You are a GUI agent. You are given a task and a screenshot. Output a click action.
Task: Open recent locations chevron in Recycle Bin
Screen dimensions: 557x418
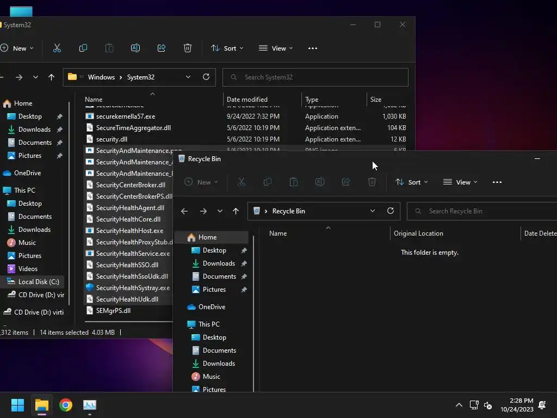[220, 211]
